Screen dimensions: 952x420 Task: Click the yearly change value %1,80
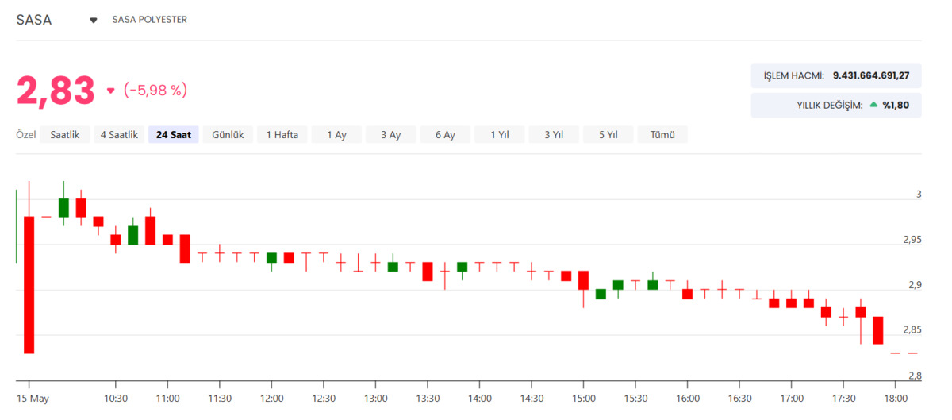coord(896,105)
